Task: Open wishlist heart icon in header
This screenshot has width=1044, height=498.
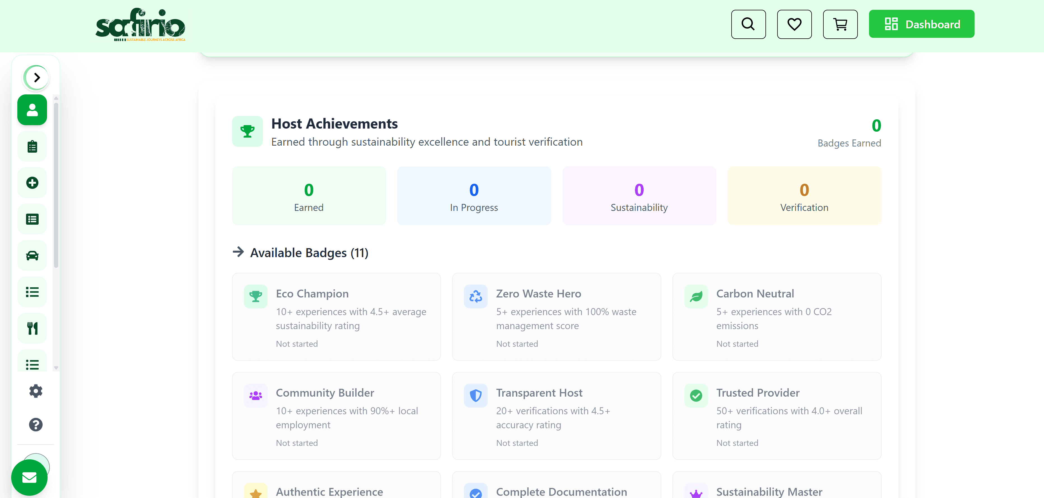Action: [x=794, y=24]
